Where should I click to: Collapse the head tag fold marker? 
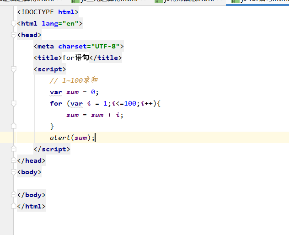coord(13,35)
